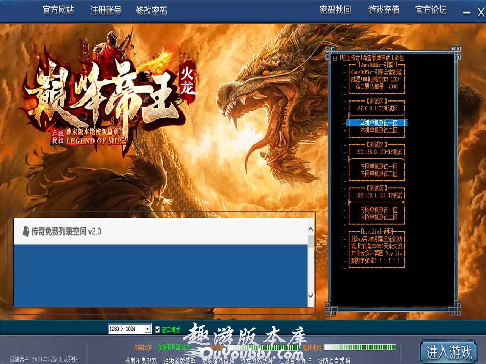The width and height of the screenshot is (486, 364).
Task: Open the 官方网站 link
Action: tap(58, 10)
